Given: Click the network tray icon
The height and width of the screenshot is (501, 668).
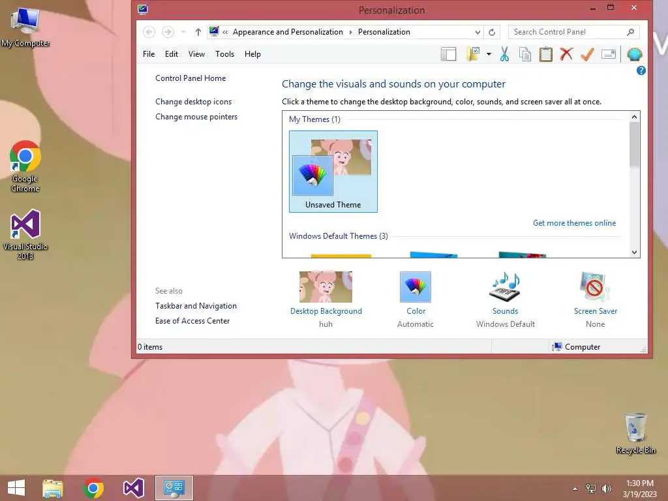Looking at the screenshot, I should click(590, 489).
